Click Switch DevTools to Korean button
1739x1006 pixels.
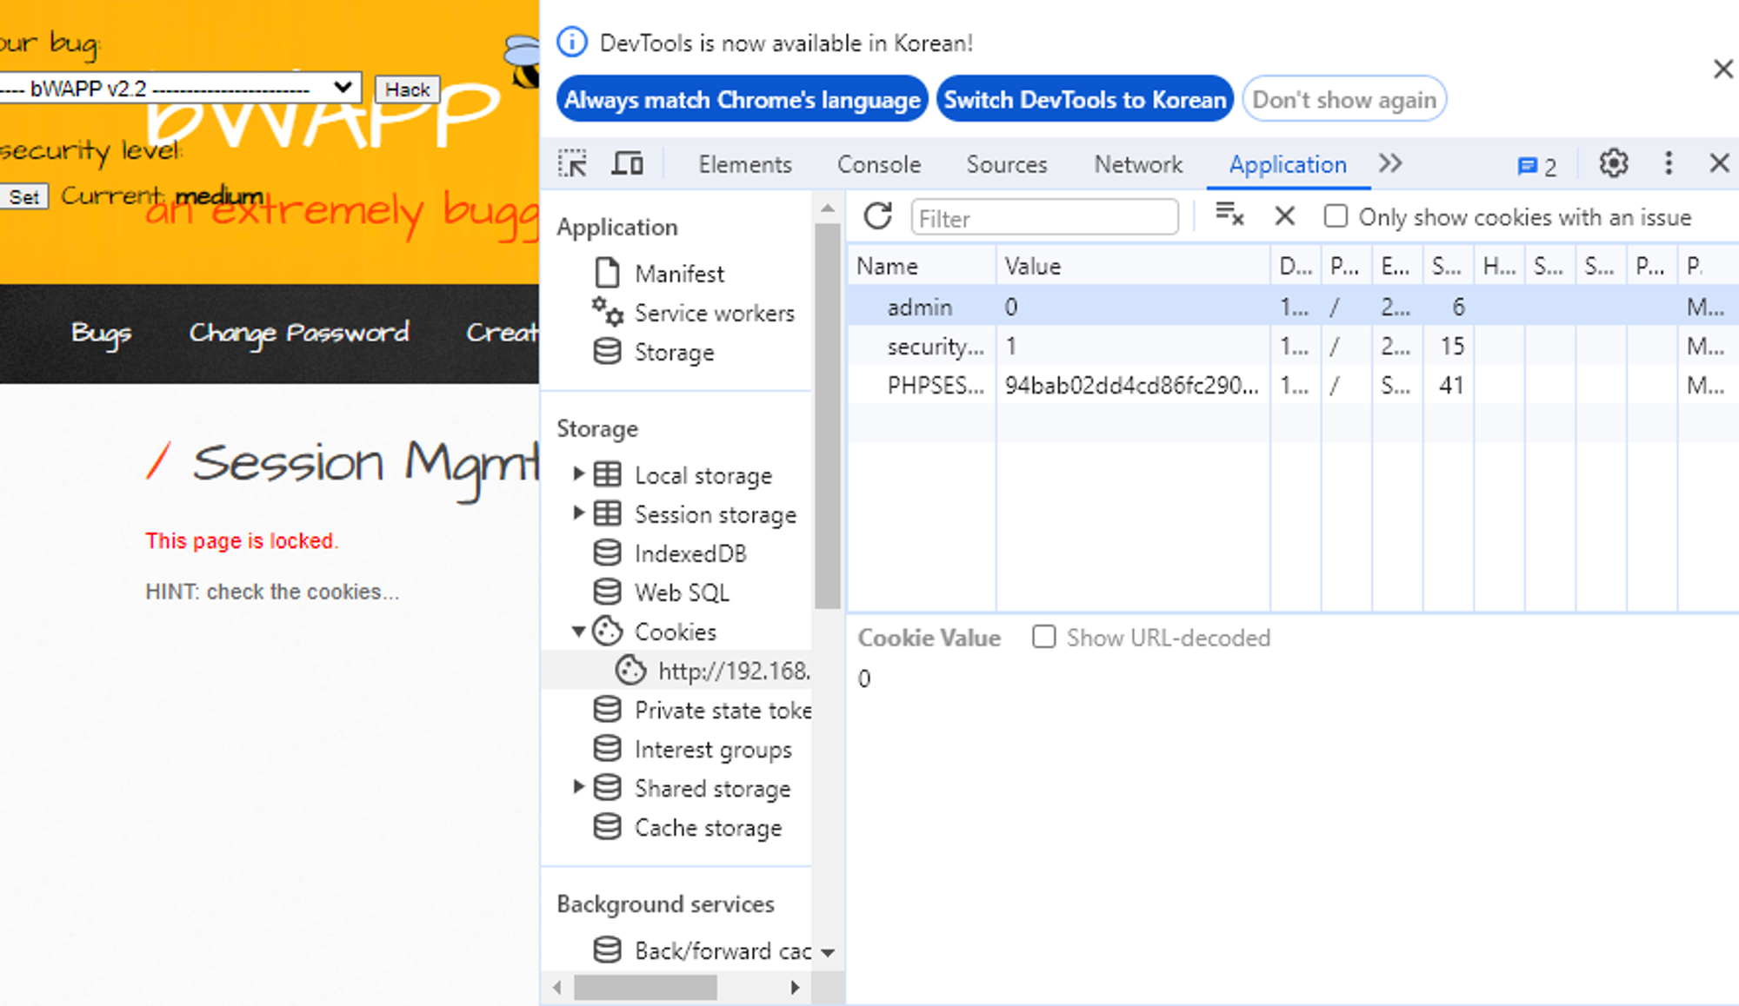coord(1085,99)
